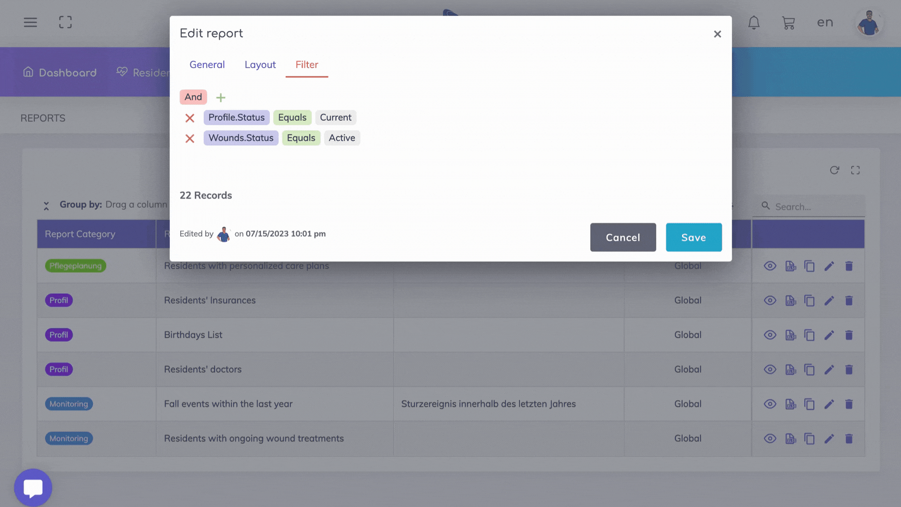View Residents' doctors report via eye icon
Screen dimensions: 901x507
770,369
